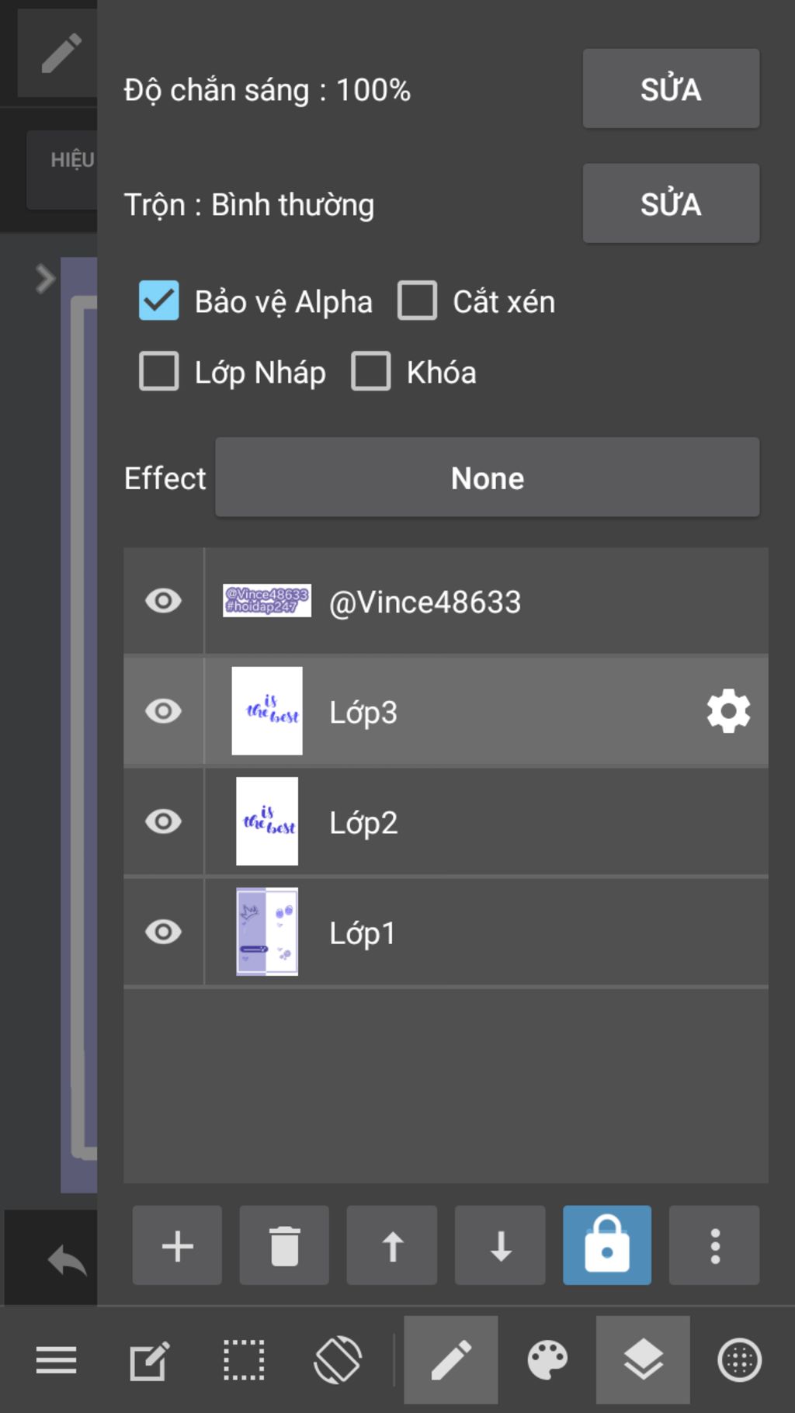Delete layer using trash icon
Viewport: 795px width, 1413px height.
pos(284,1245)
